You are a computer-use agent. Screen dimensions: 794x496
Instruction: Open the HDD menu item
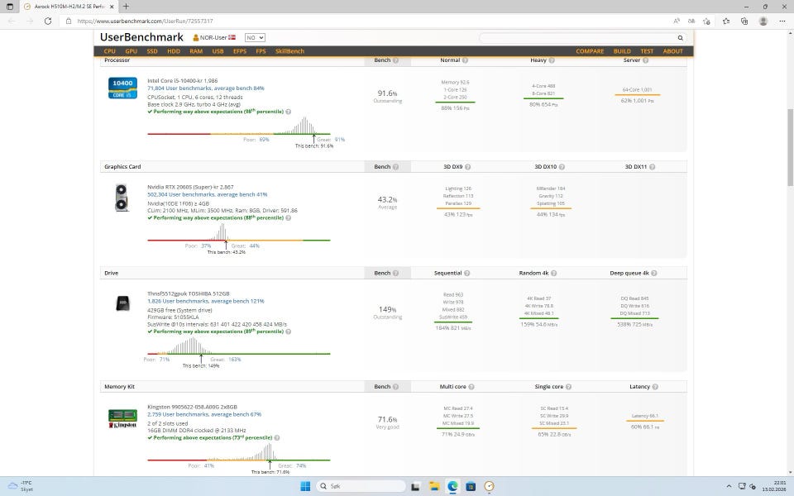174,51
